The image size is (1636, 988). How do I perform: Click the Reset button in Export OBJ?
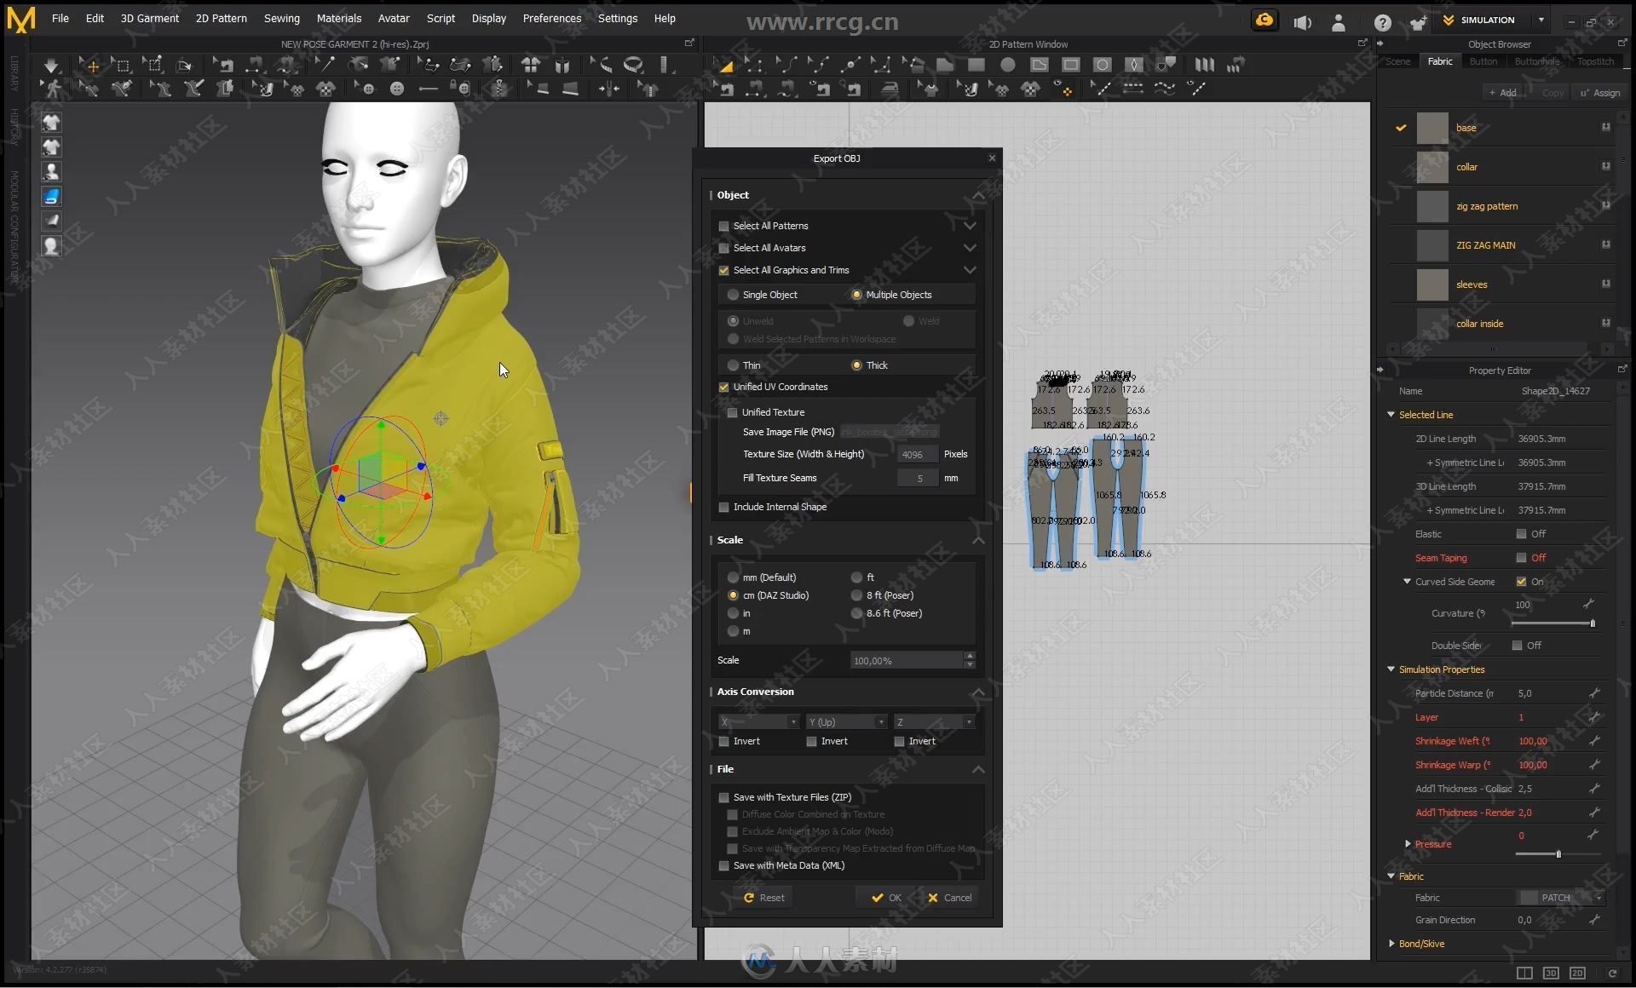pyautogui.click(x=765, y=897)
